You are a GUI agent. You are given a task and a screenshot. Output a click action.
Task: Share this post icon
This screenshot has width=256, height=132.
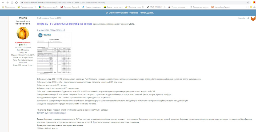pos(248,18)
